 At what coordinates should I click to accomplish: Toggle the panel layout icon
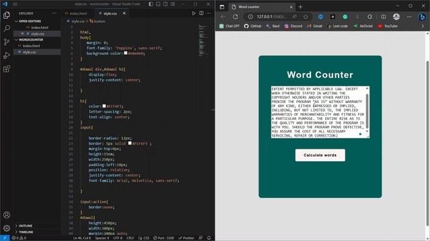159,4
